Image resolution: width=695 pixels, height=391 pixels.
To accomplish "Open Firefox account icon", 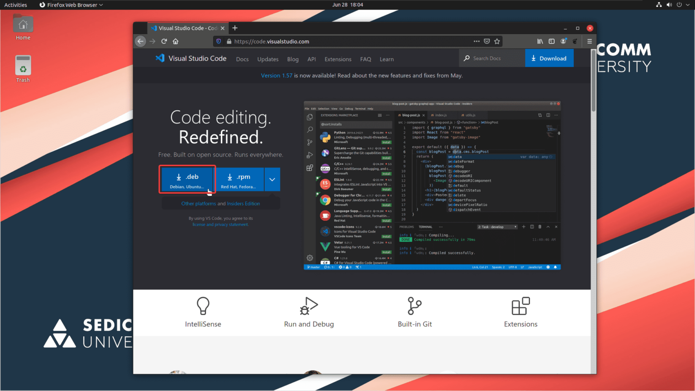I will click(563, 41).
